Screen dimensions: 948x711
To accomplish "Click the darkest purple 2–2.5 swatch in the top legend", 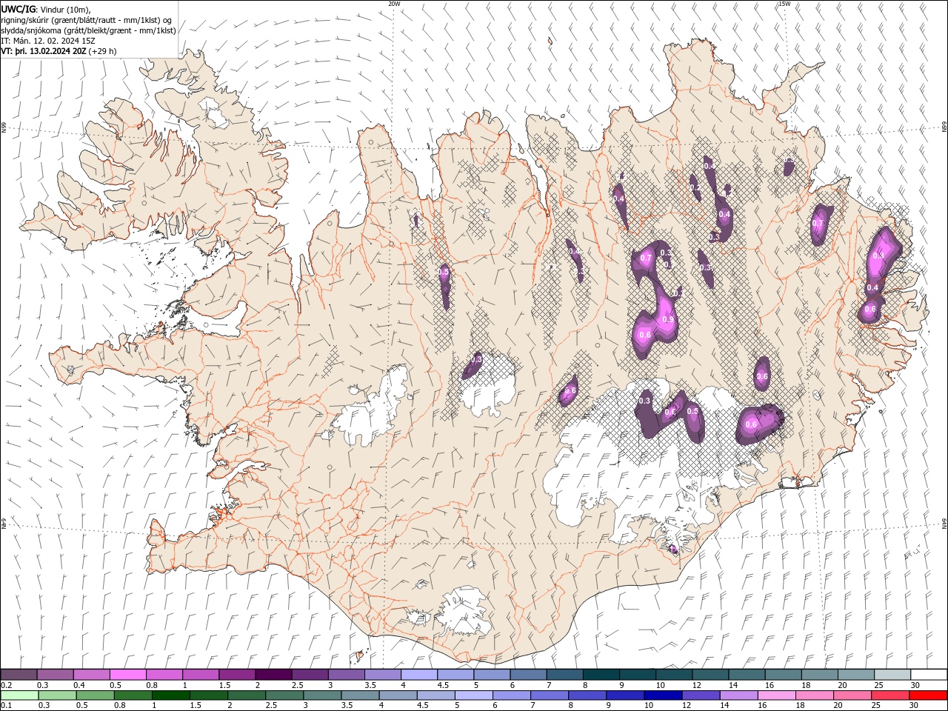I will pyautogui.click(x=273, y=675).
